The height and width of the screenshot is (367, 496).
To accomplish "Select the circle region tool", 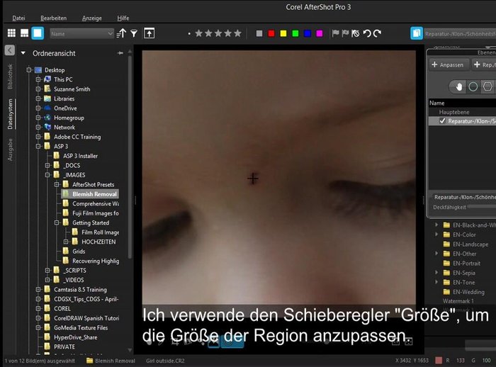I will 473,86.
